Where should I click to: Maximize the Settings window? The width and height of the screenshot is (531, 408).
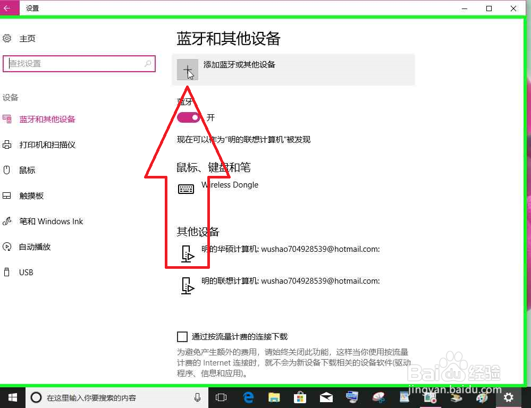coord(488,8)
